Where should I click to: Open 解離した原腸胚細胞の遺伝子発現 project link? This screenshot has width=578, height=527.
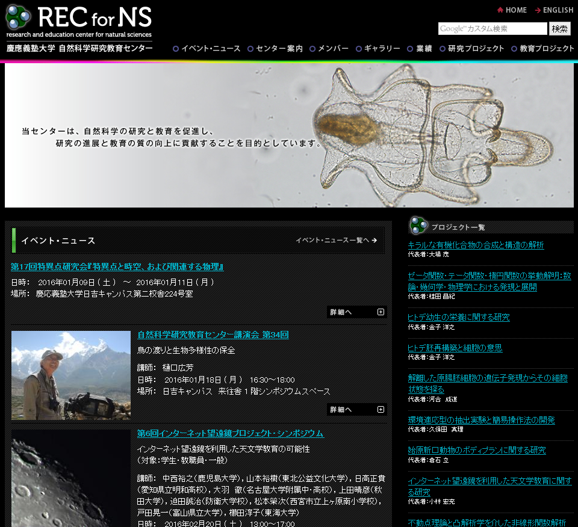point(488,384)
